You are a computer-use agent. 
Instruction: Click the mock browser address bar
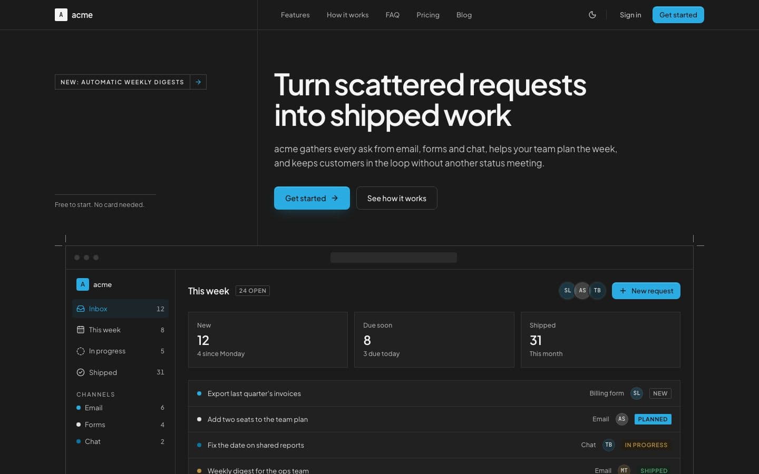click(x=394, y=258)
